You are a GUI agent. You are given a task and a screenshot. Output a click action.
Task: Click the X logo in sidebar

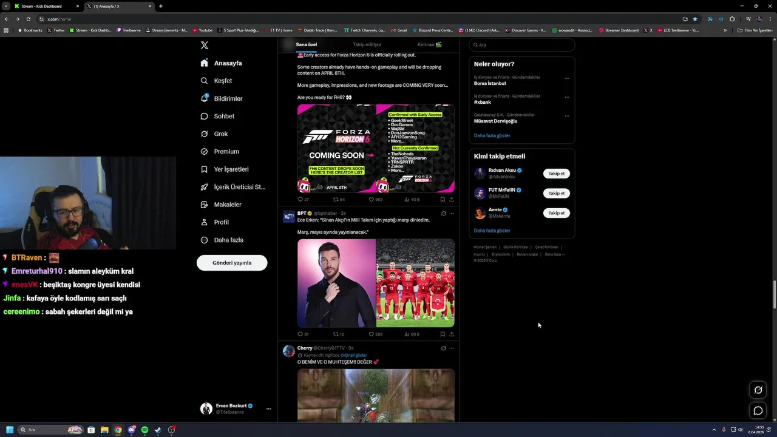click(x=205, y=46)
